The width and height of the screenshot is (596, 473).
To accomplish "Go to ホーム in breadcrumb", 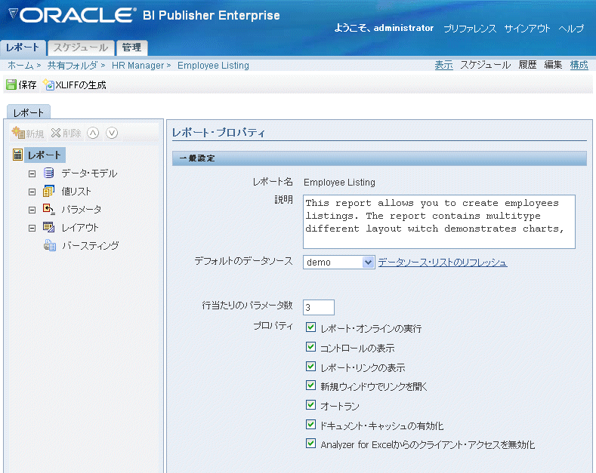I will point(20,66).
